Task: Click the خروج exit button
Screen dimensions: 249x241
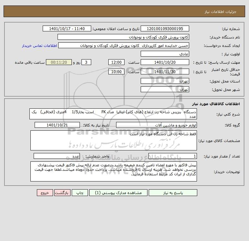Action: pos(45,193)
